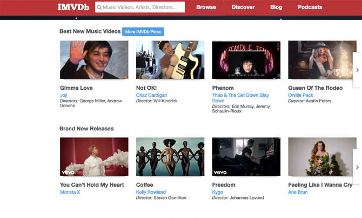Click the Coffee title
The height and width of the screenshot is (218, 362).
tap(144, 184)
